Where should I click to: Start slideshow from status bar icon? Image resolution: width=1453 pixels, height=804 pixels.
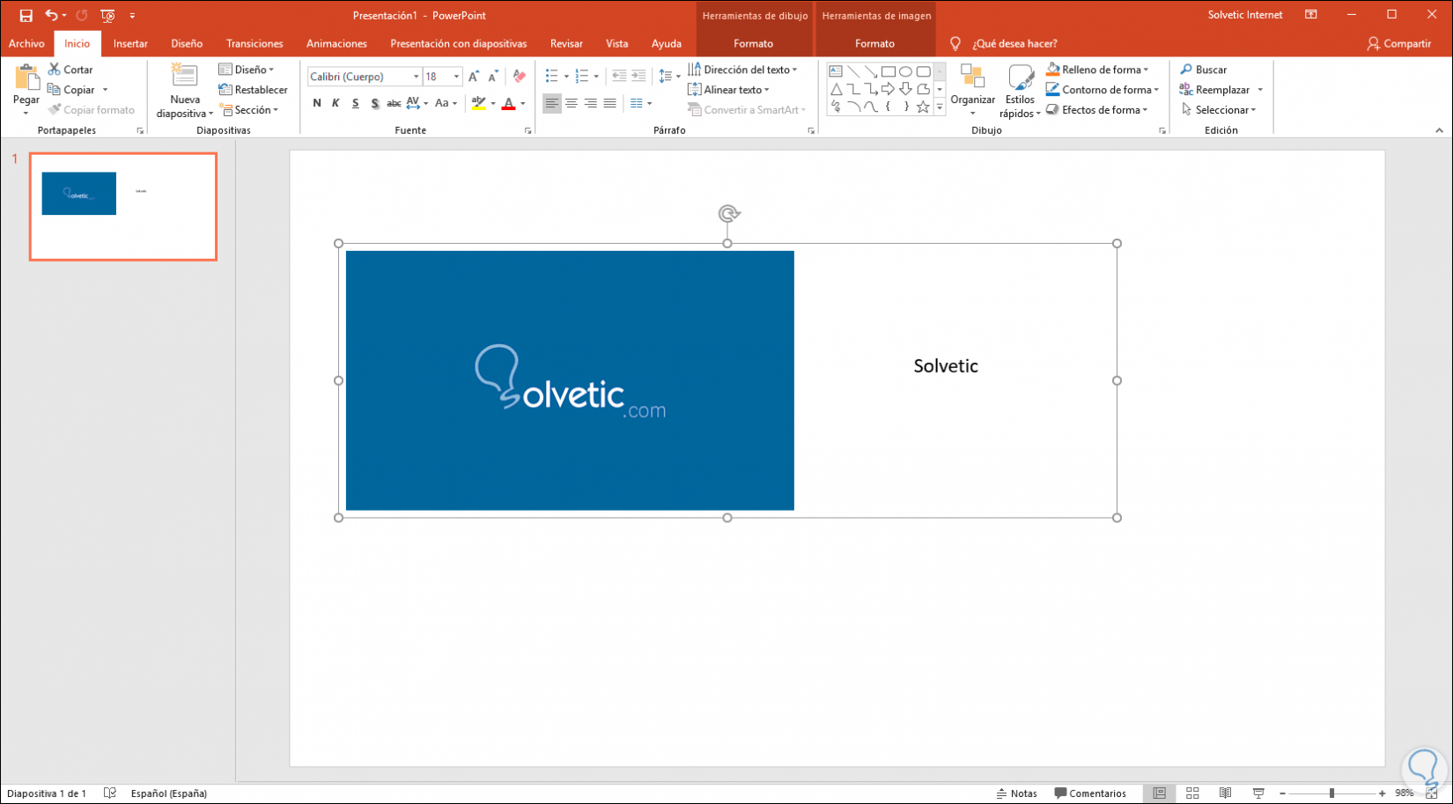pyautogui.click(x=1258, y=793)
